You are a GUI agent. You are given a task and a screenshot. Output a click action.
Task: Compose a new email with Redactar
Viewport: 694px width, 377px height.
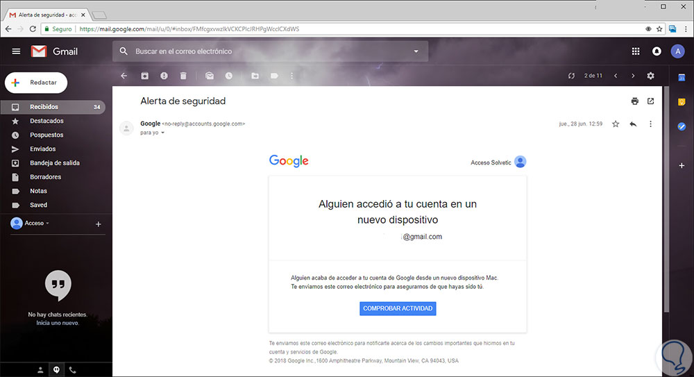(36, 83)
